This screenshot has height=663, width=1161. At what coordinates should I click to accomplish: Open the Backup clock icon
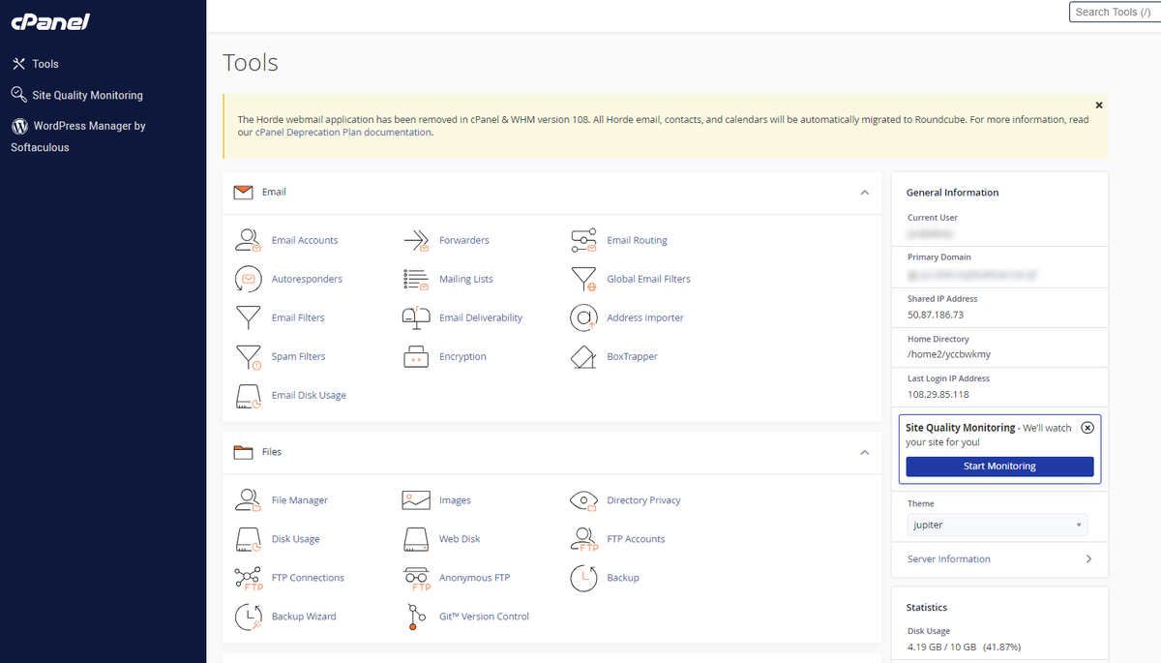click(583, 578)
